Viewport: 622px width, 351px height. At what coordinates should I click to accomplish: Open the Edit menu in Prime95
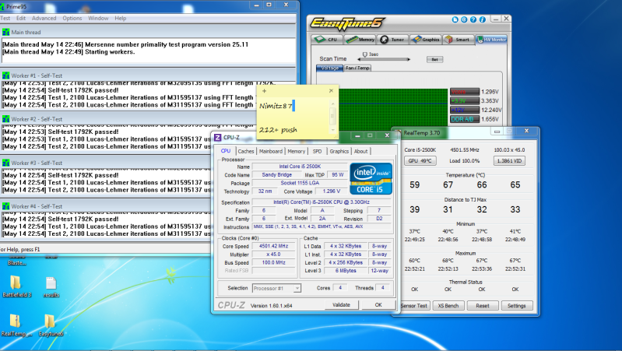click(x=21, y=18)
